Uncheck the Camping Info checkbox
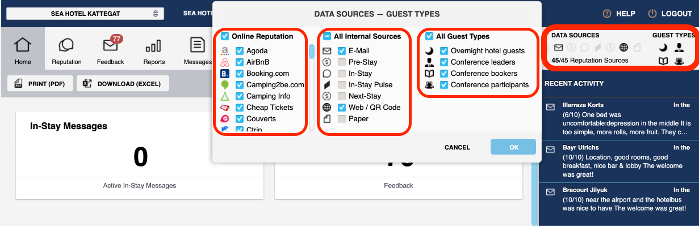The image size is (699, 226). 240,96
